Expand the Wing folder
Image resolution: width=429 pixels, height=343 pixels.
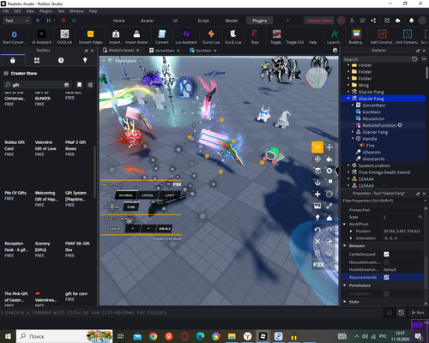coord(348,85)
